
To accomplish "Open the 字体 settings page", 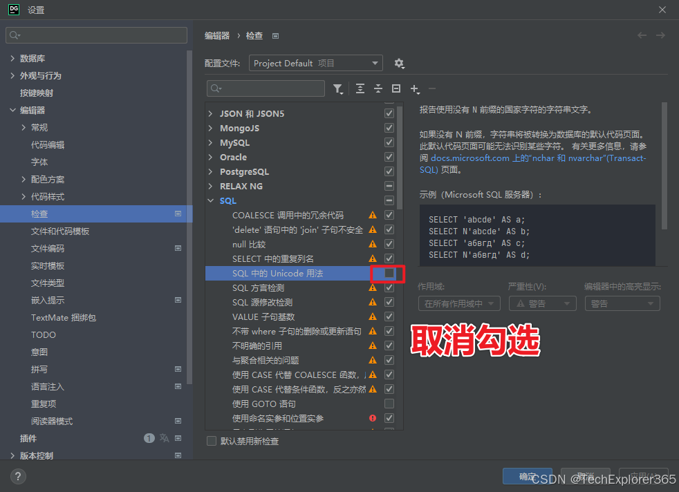I will pos(39,162).
